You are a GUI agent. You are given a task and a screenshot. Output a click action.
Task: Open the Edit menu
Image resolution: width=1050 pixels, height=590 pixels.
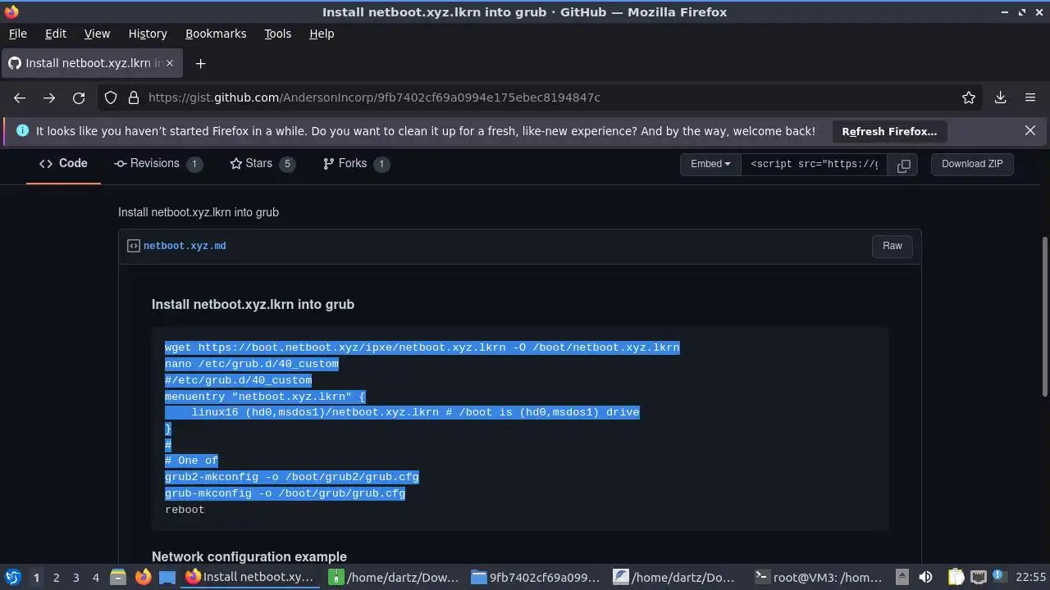pos(56,34)
